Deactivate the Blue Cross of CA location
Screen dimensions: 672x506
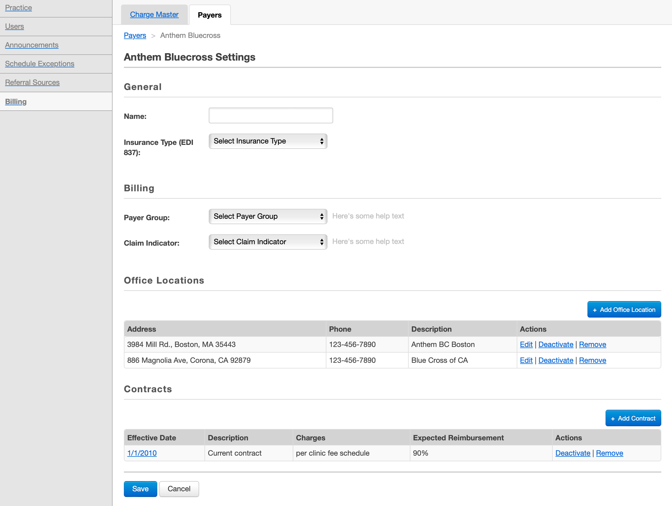pyautogui.click(x=556, y=360)
